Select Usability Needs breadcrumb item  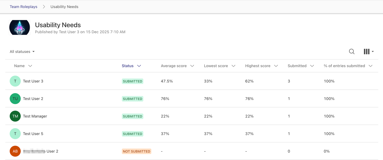click(x=64, y=7)
